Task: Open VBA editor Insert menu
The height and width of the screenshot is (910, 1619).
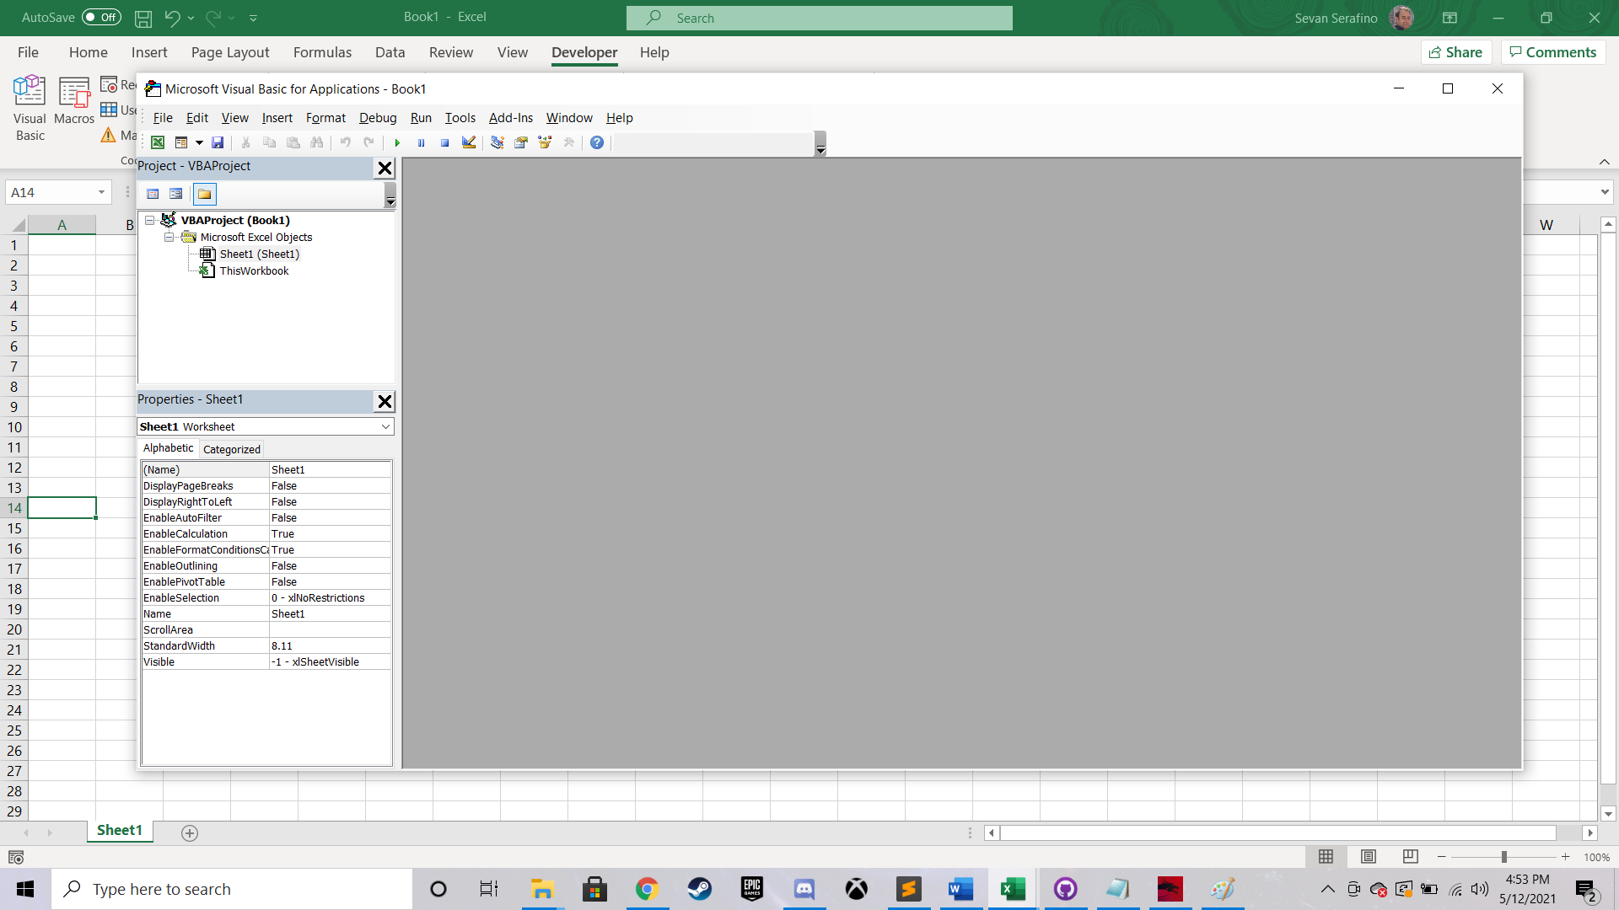Action: point(277,118)
